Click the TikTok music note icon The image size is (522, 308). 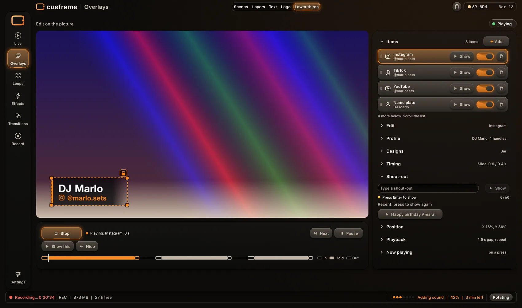coord(388,72)
